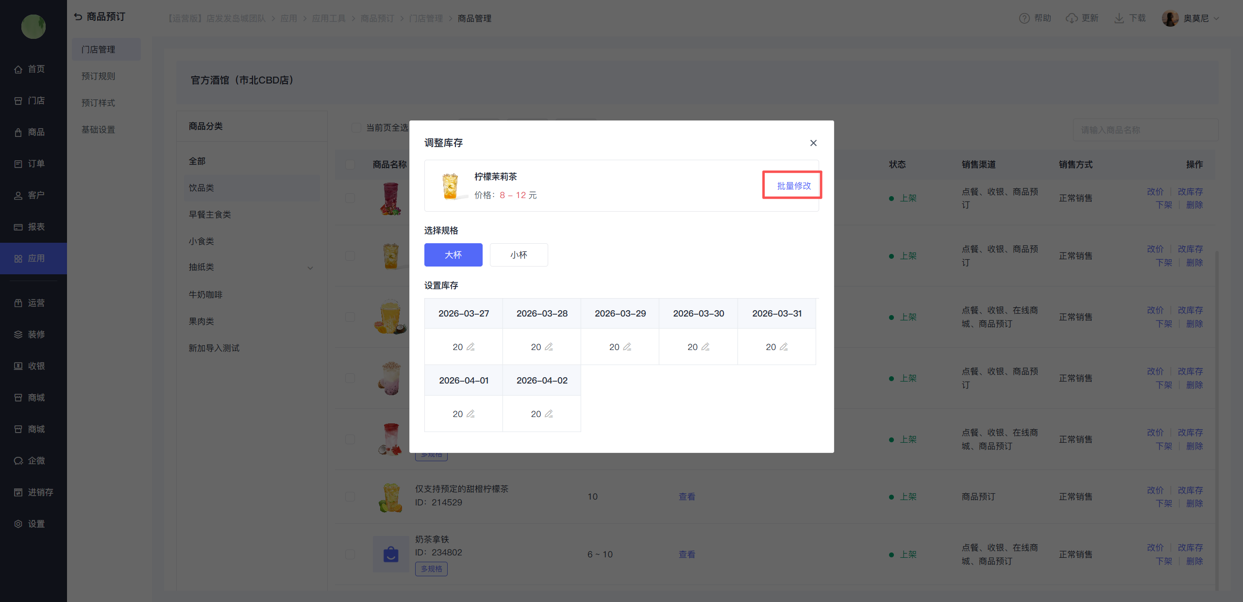Edit stock for 2026-04-02 via pencil
This screenshot has height=602, width=1243.
pos(549,414)
